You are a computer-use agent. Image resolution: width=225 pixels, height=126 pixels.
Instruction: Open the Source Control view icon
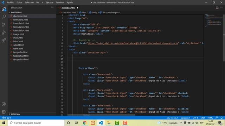pos(4,24)
